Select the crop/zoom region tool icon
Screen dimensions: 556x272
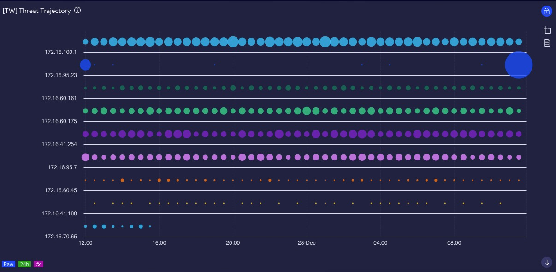[x=547, y=30]
